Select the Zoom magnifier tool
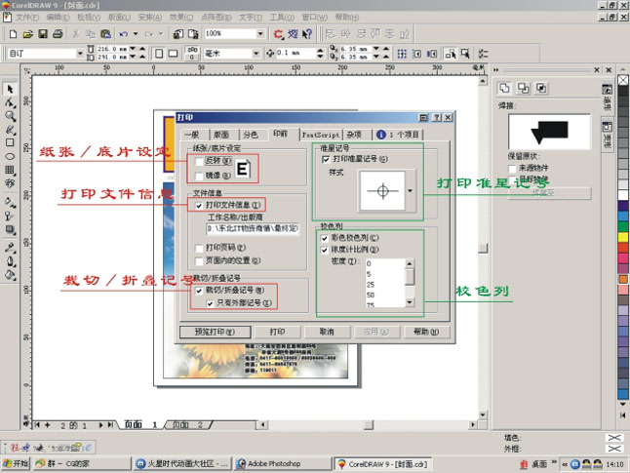630x473 pixels. click(x=10, y=116)
